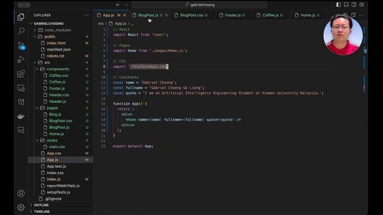Toggle the bottom panel layout icon
This screenshot has height=215, width=383.
tap(346, 5)
